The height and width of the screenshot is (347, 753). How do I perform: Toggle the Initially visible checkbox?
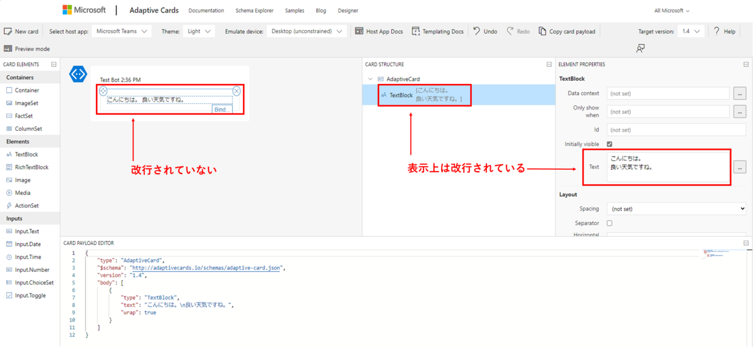coord(609,144)
